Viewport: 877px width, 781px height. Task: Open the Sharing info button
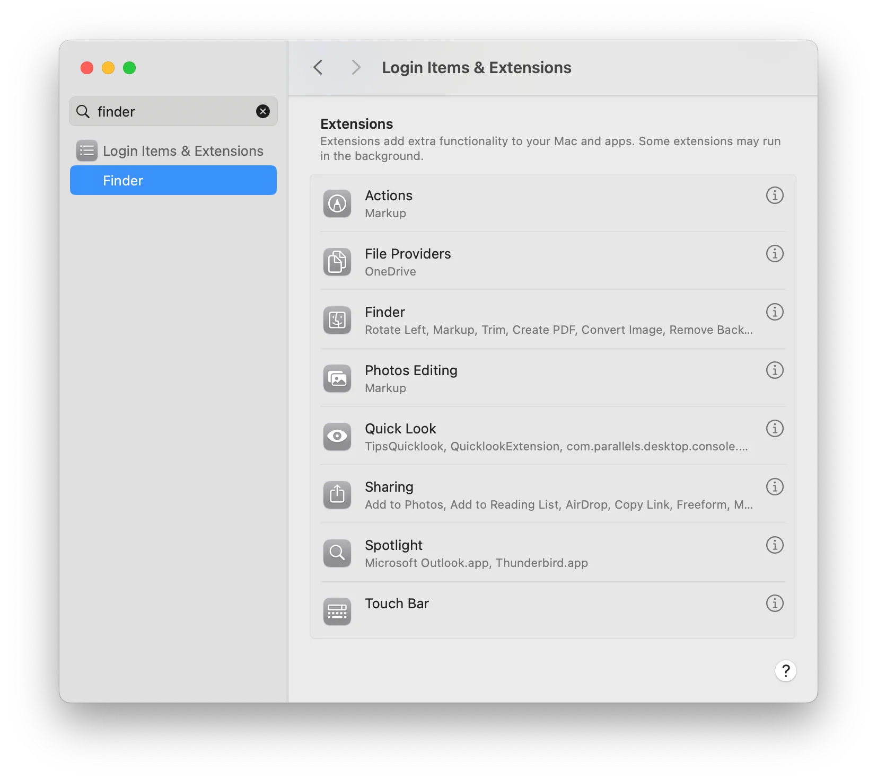774,487
